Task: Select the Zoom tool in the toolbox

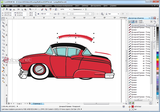Action: [3, 29]
